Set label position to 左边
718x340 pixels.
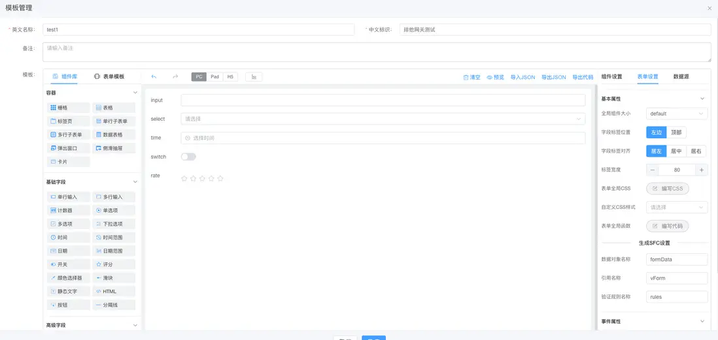click(656, 132)
